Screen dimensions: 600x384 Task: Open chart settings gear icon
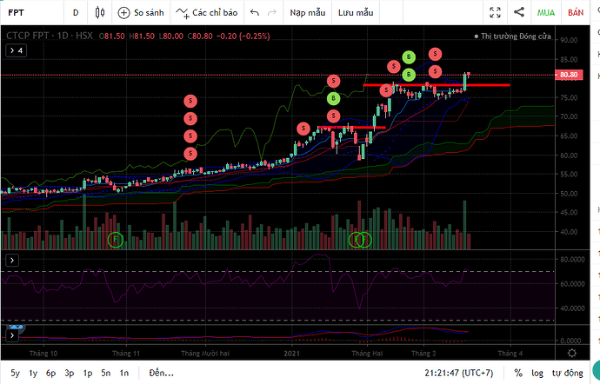coord(571,353)
